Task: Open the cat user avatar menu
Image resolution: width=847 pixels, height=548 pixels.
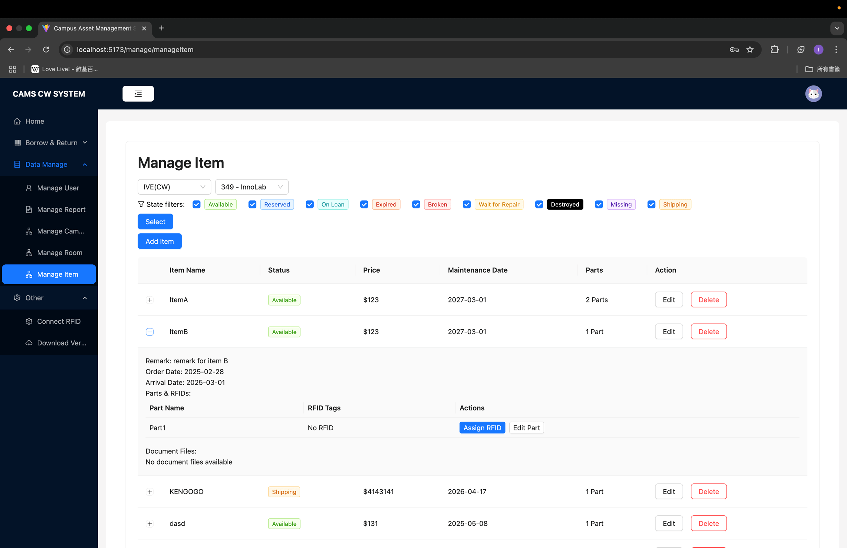Action: point(813,94)
